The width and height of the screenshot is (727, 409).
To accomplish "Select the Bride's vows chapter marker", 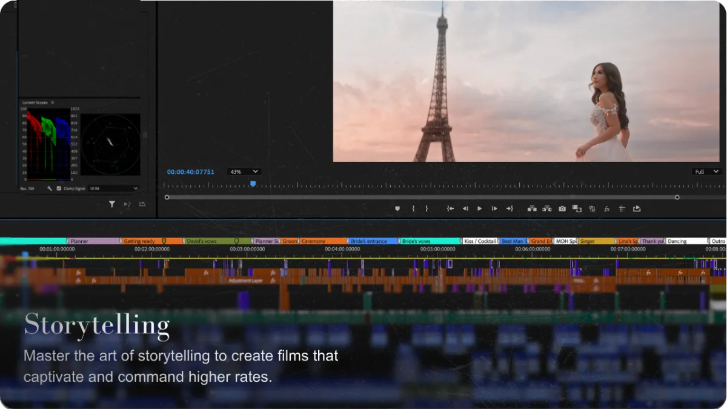I will 430,241.
